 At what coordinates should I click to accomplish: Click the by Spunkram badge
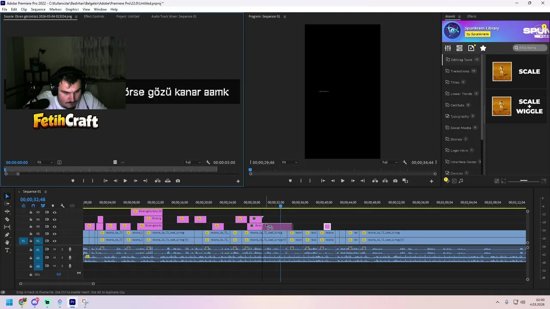[477, 34]
